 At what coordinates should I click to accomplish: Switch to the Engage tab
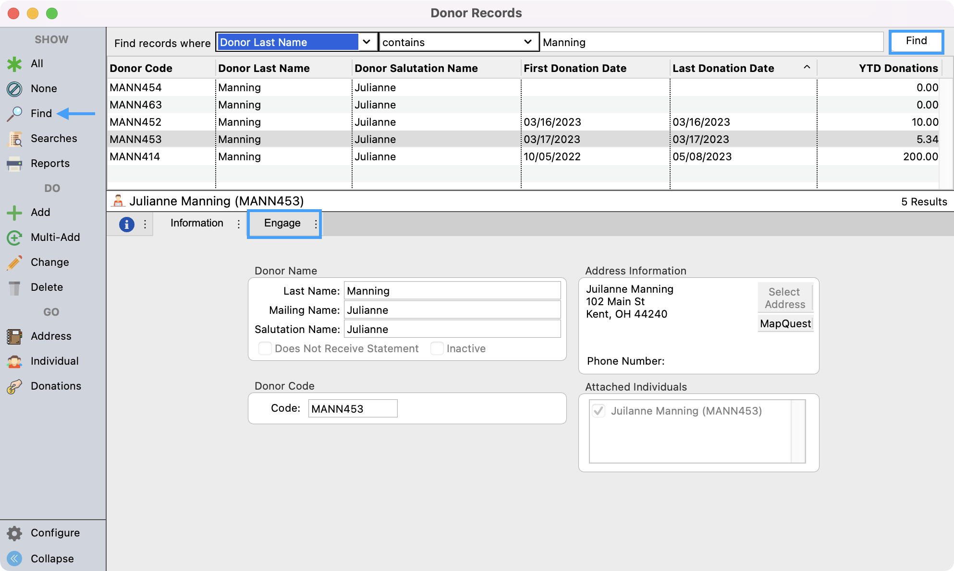click(282, 223)
